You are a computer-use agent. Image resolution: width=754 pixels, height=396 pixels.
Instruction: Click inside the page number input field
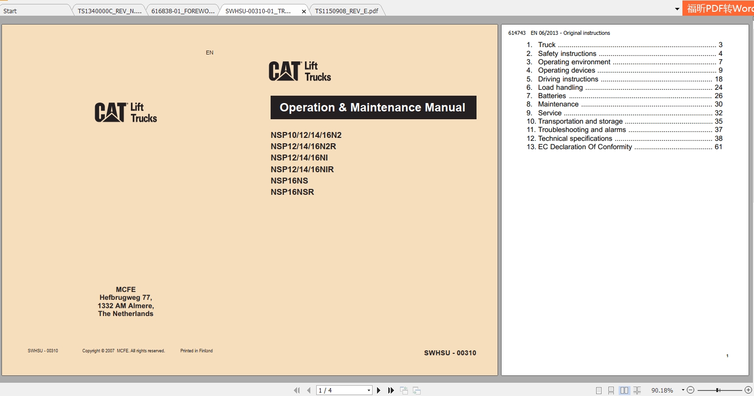tap(338, 390)
